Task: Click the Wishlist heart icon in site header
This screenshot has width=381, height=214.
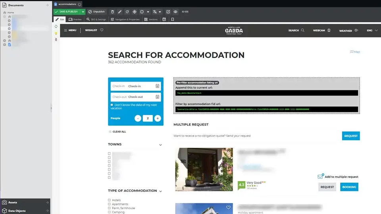Action: click(102, 30)
